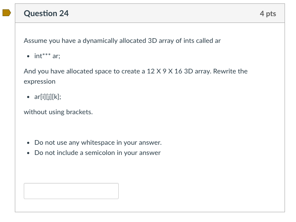Image resolution: width=296 pixels, height=222 pixels.
Task: Flag Question 24 with the yellow marker icon
Action: point(6,13)
